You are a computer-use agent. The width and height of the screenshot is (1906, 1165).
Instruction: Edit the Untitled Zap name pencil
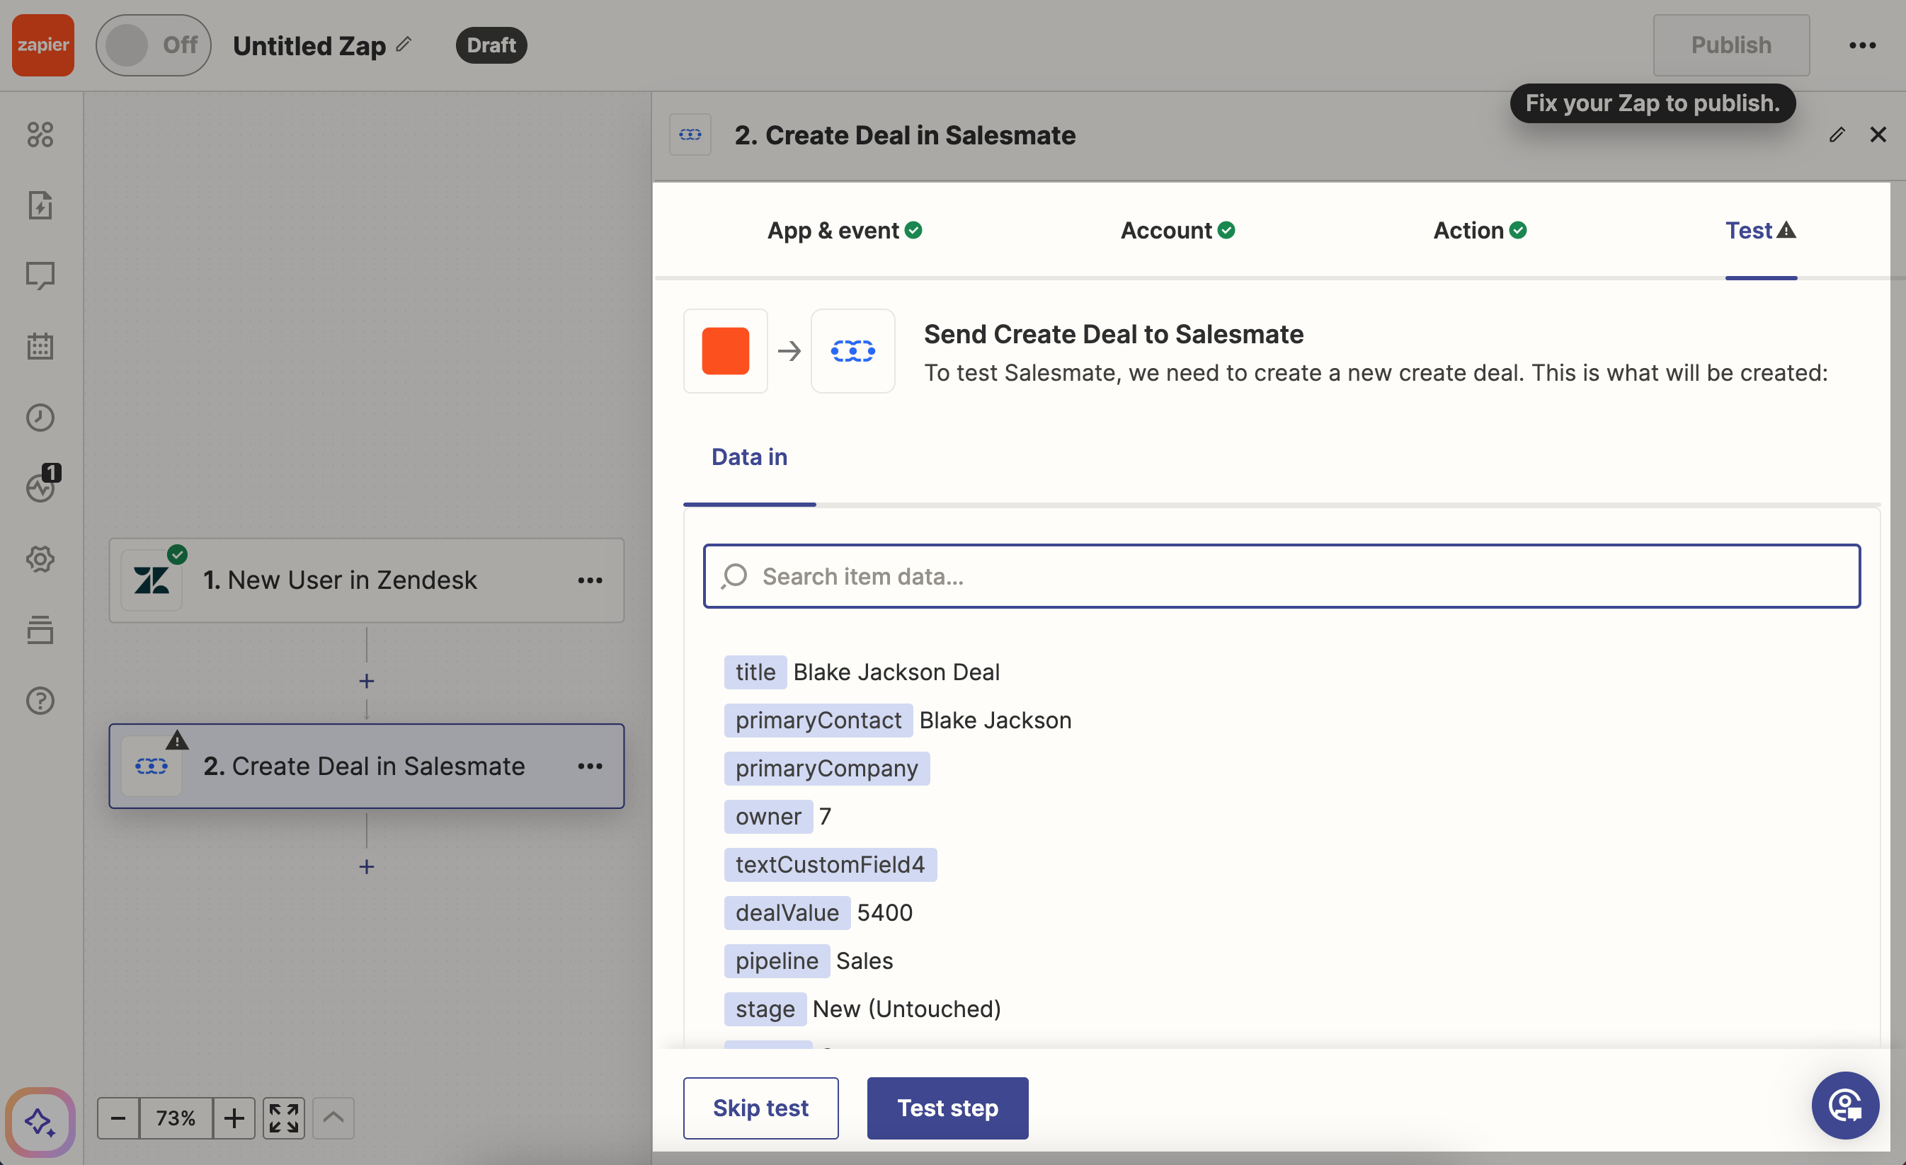point(404,44)
